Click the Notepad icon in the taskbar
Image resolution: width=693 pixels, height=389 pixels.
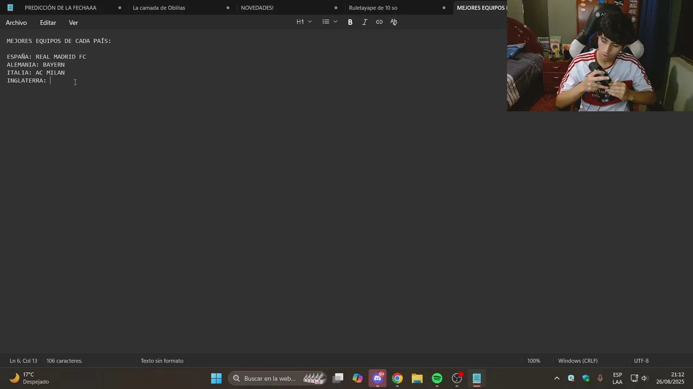pyautogui.click(x=477, y=378)
